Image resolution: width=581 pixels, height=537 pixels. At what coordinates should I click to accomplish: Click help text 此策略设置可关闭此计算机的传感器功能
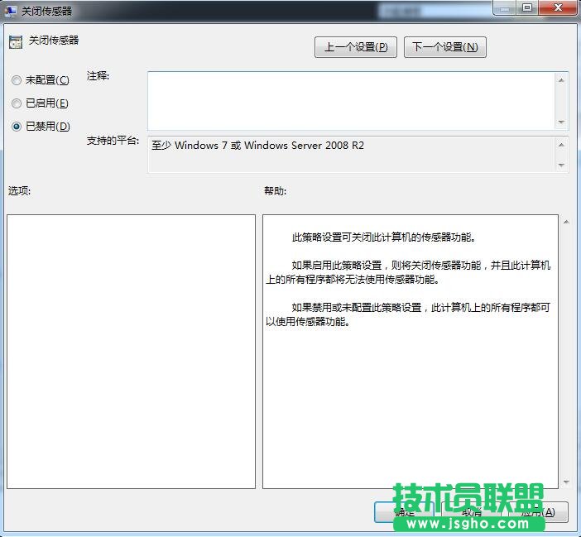pos(383,237)
